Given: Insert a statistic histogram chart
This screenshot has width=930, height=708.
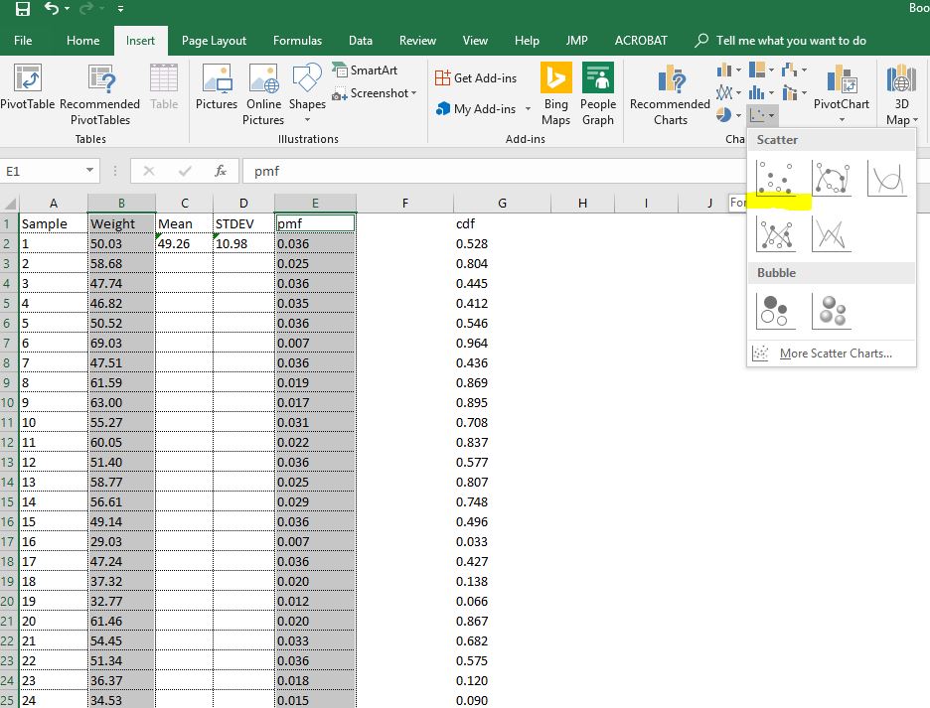Looking at the screenshot, I should pyautogui.click(x=761, y=92).
